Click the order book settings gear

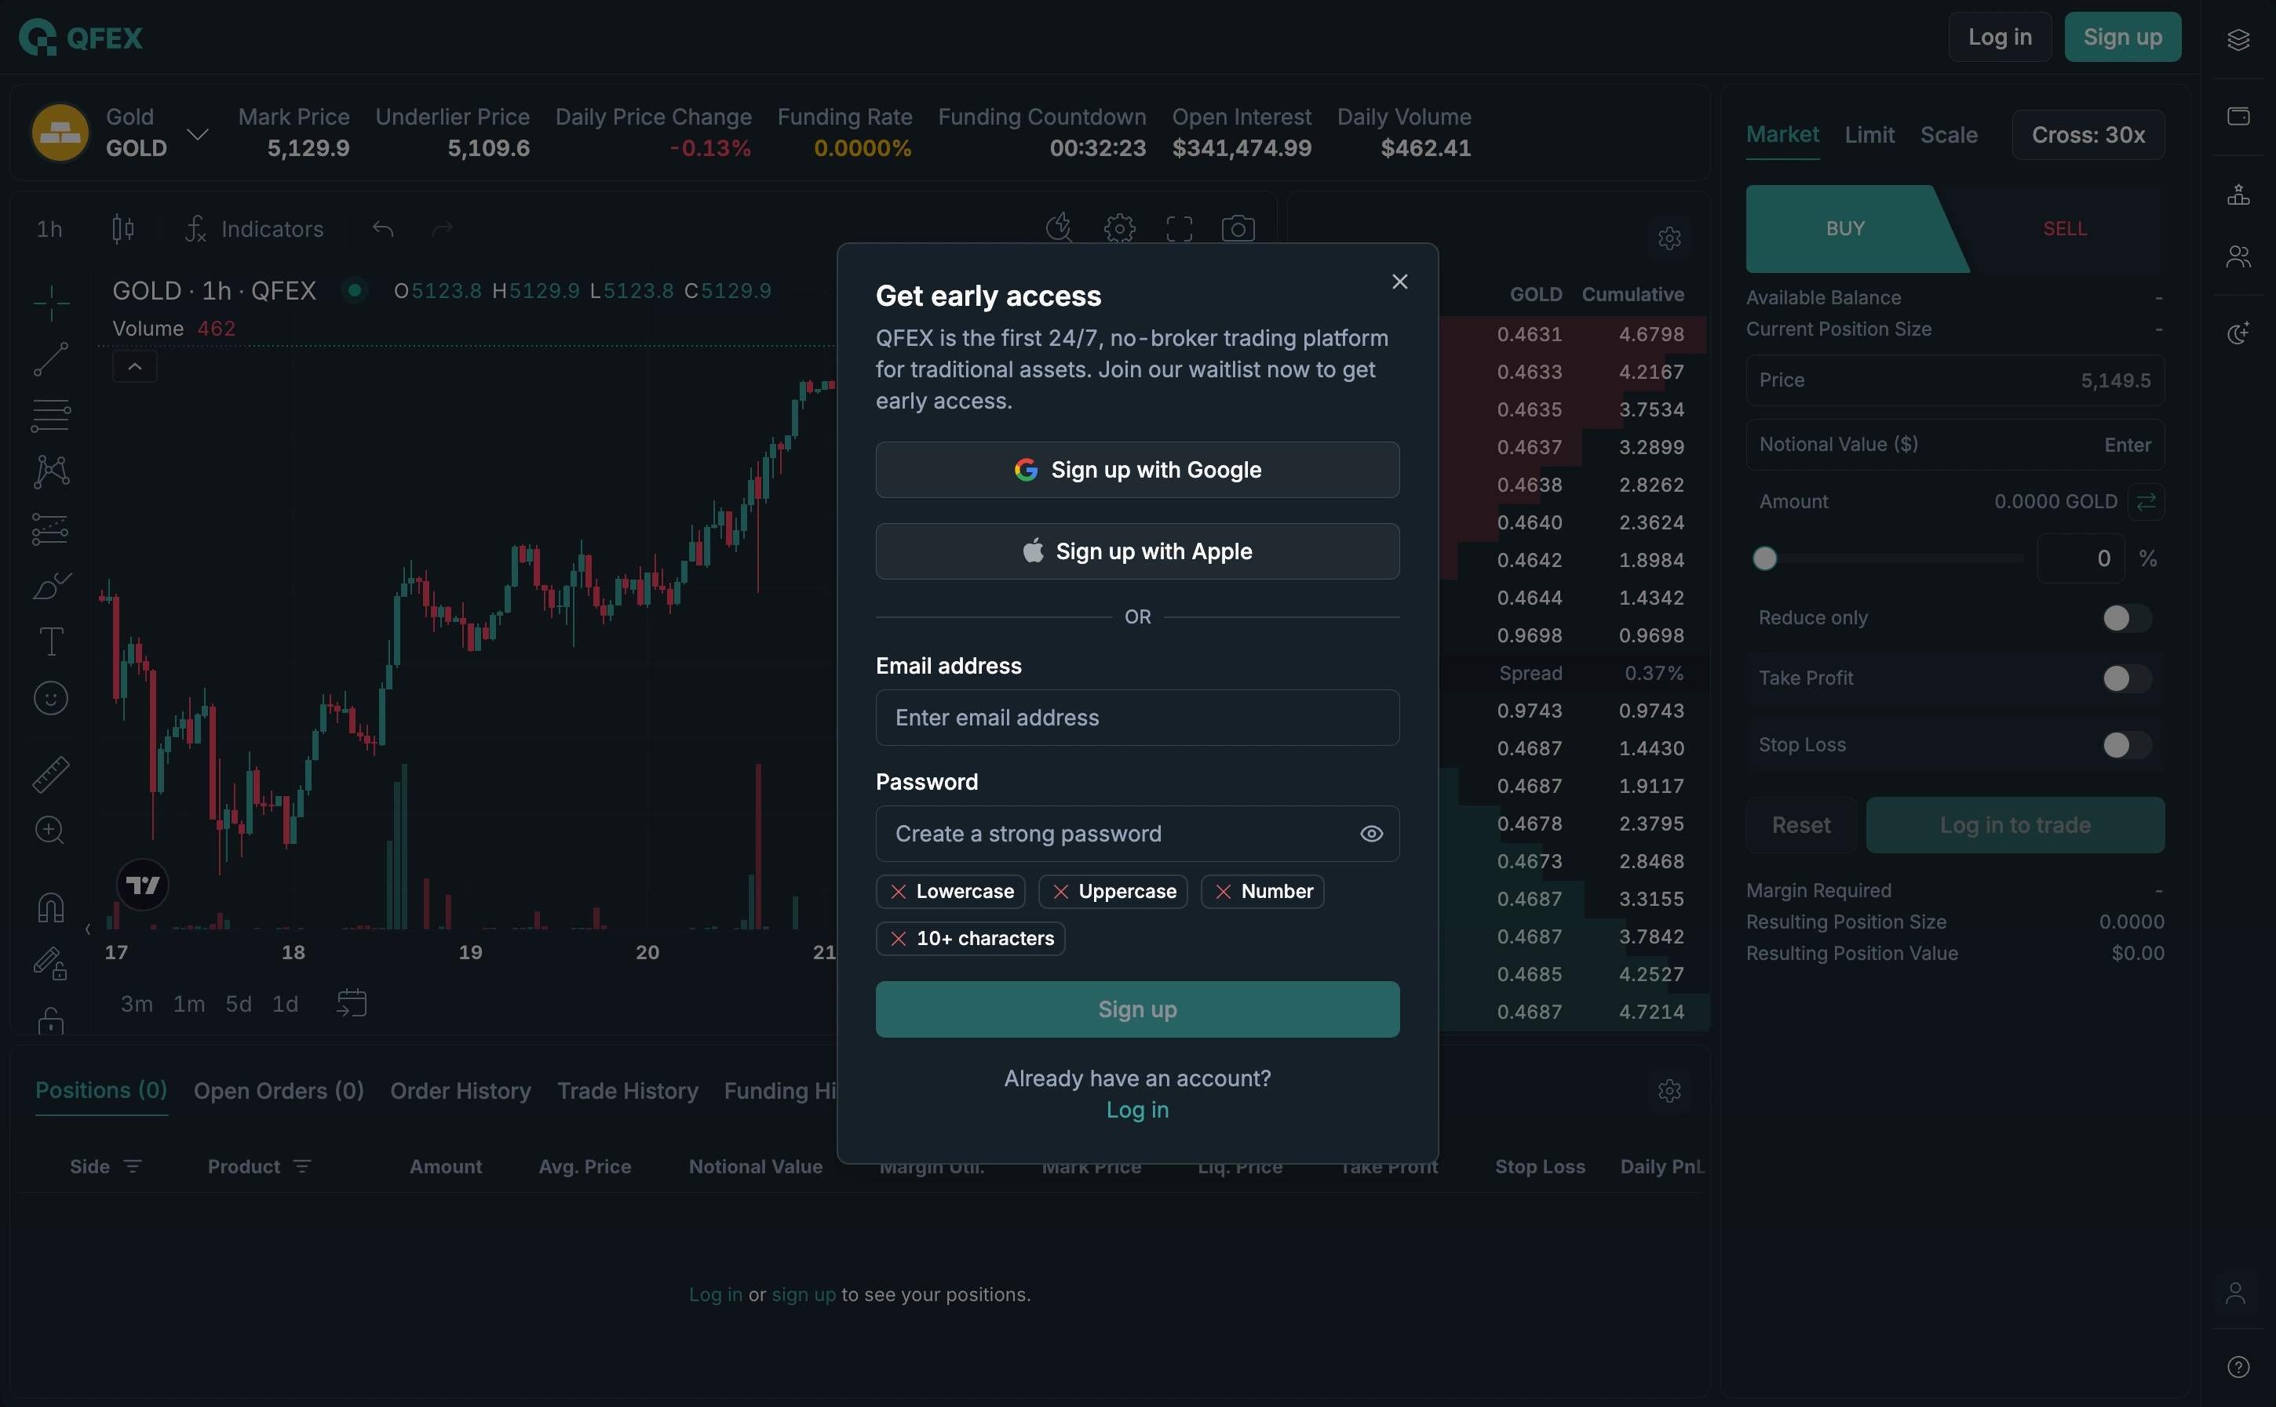(1669, 238)
